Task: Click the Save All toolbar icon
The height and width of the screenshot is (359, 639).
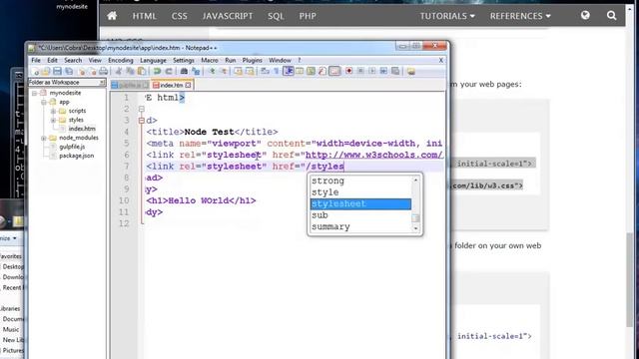Action: point(69,71)
